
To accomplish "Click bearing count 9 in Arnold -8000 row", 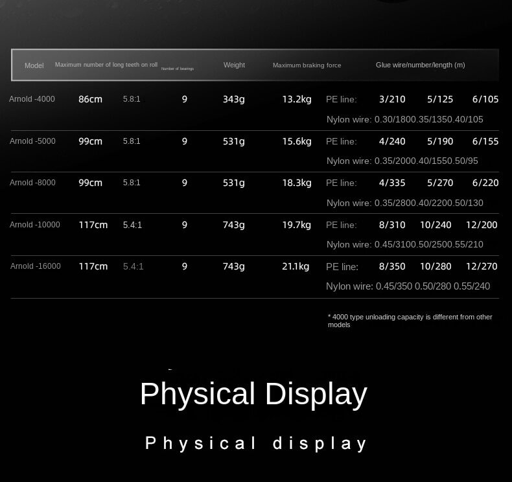I will coord(185,183).
